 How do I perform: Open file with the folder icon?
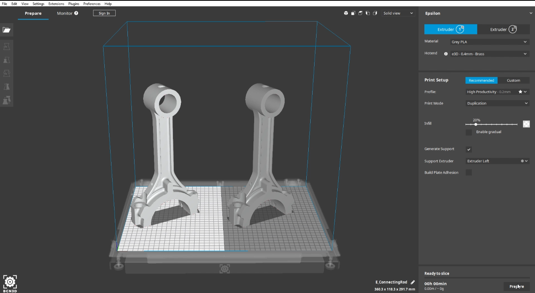click(x=7, y=30)
